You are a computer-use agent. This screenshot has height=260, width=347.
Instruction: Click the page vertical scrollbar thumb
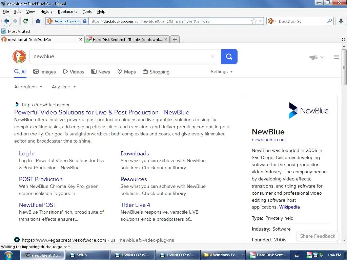point(344,67)
